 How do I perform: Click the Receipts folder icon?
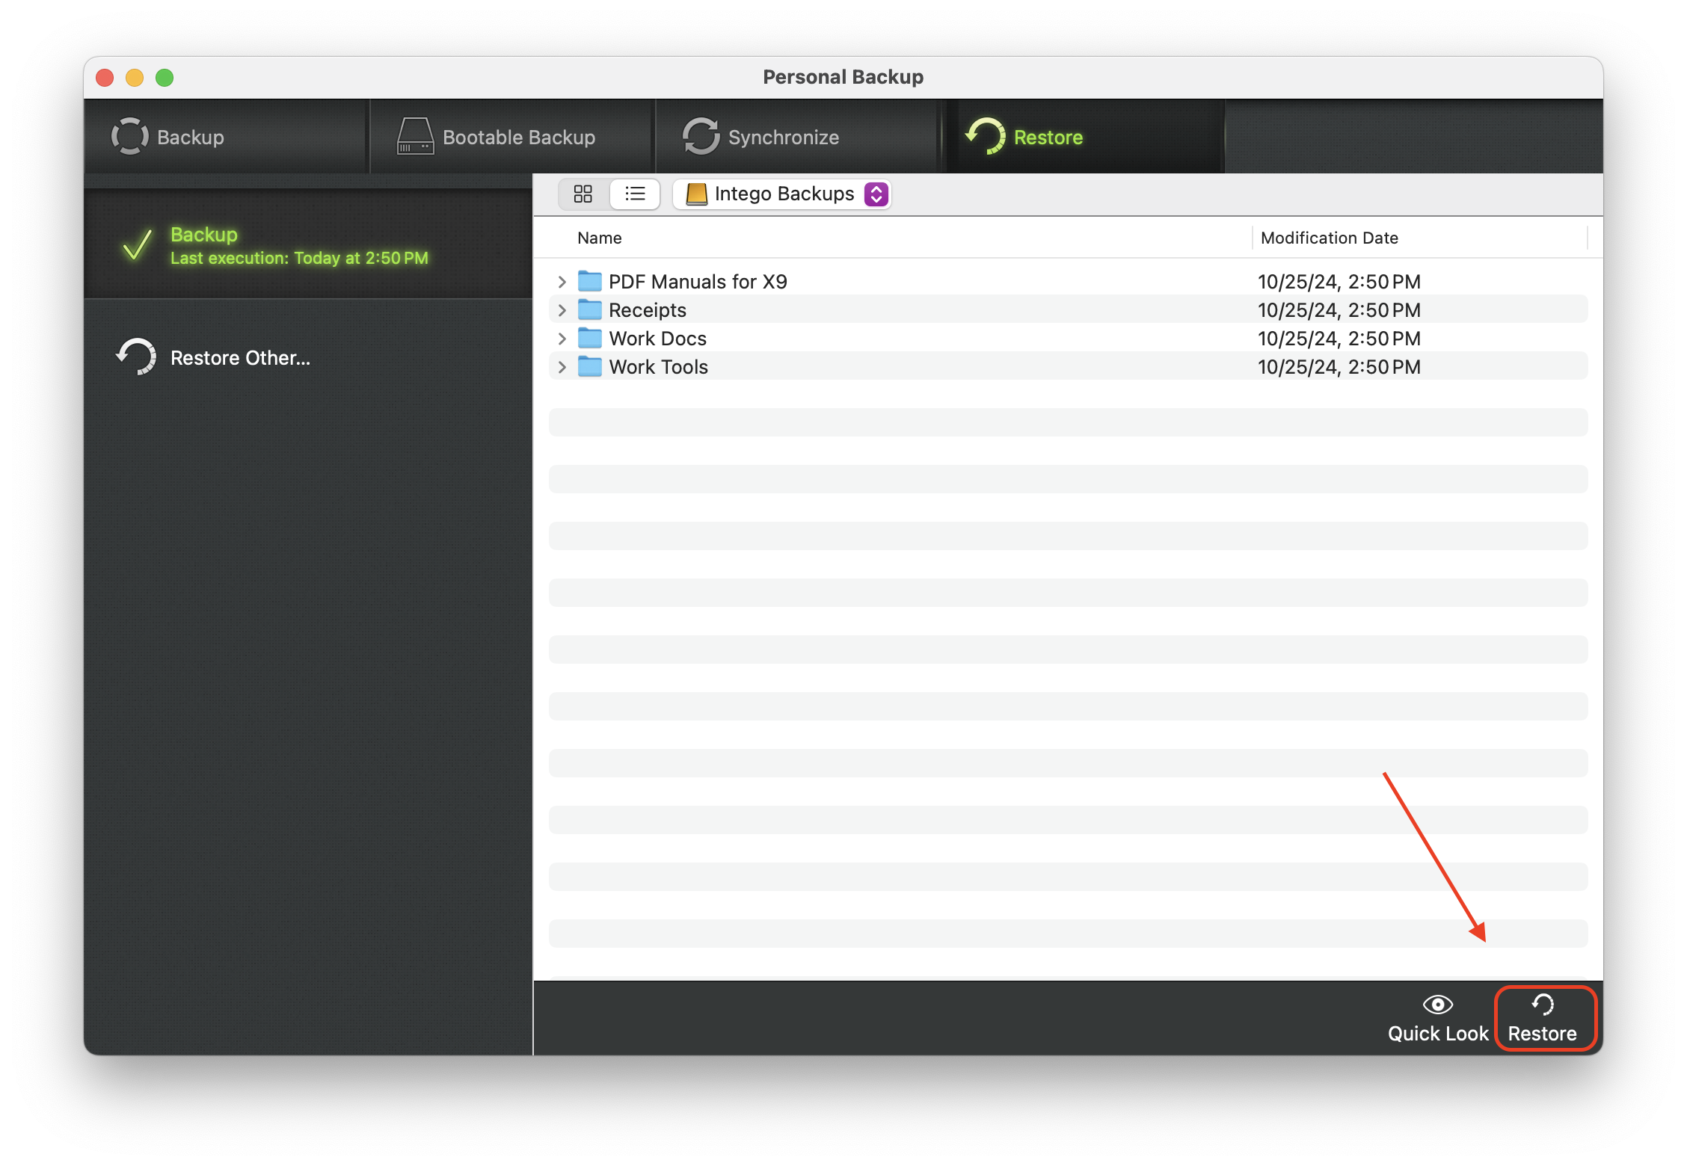pos(590,309)
